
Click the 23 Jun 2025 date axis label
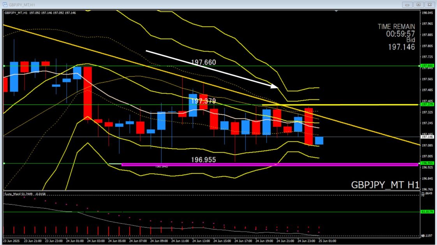[x=11, y=241]
